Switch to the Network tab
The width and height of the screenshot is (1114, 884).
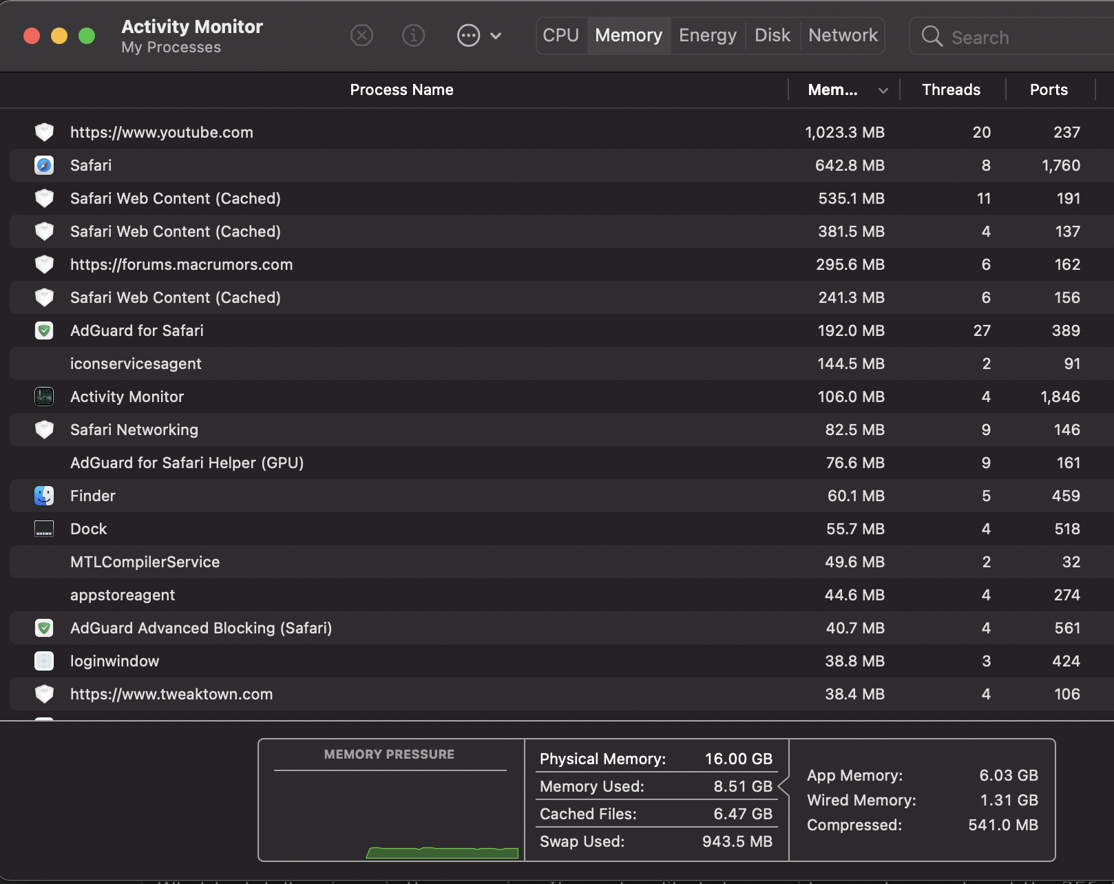843,35
